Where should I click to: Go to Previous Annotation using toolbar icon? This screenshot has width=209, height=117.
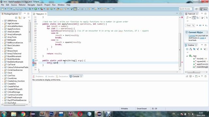click(96, 9)
